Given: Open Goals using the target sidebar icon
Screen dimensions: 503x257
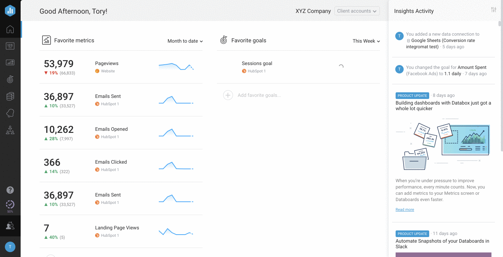Looking at the screenshot, I should 10,79.
